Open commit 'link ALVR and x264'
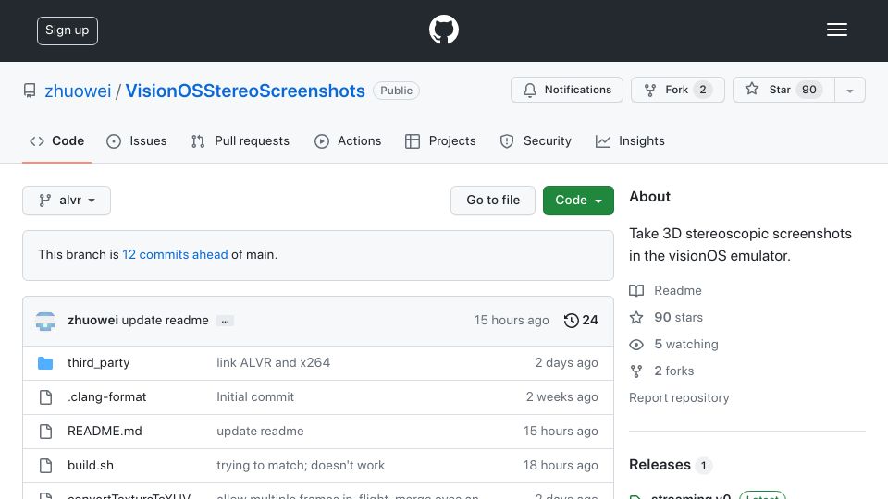This screenshot has width=888, height=499. click(274, 362)
